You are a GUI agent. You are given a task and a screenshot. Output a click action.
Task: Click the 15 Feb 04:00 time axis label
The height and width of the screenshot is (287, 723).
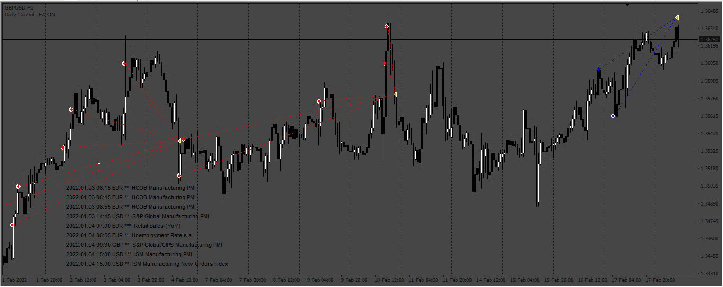click(525, 280)
